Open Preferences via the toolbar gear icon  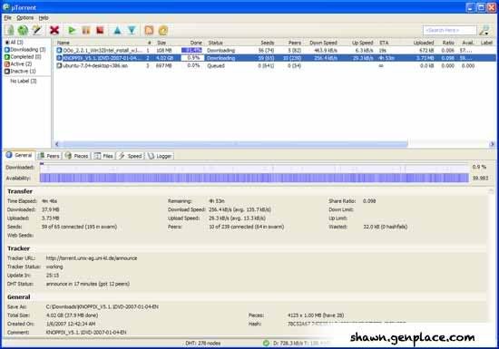click(x=163, y=30)
